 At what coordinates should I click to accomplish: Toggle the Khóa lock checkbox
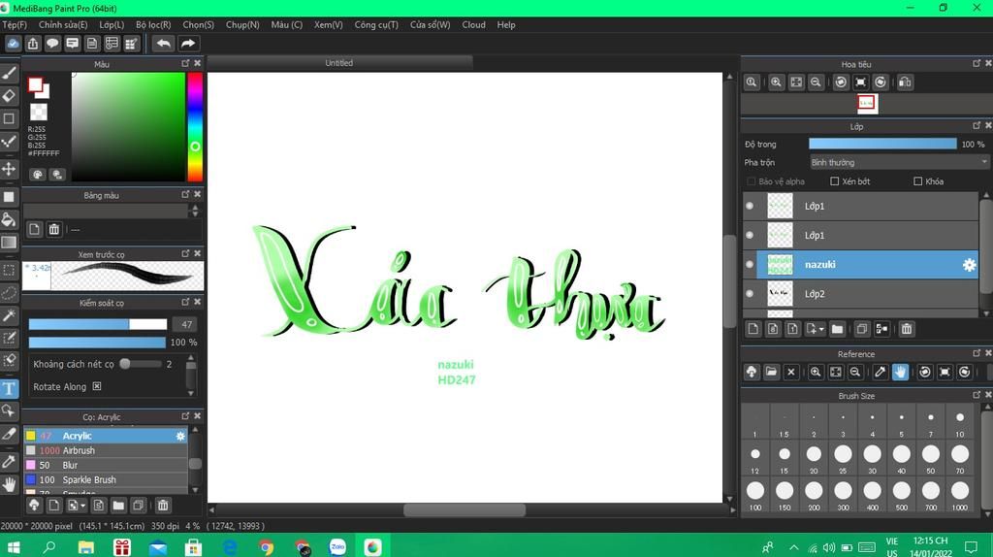pos(917,181)
